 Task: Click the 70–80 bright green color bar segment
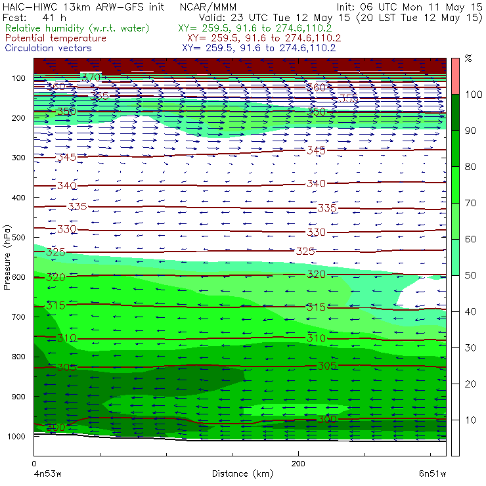point(455,185)
